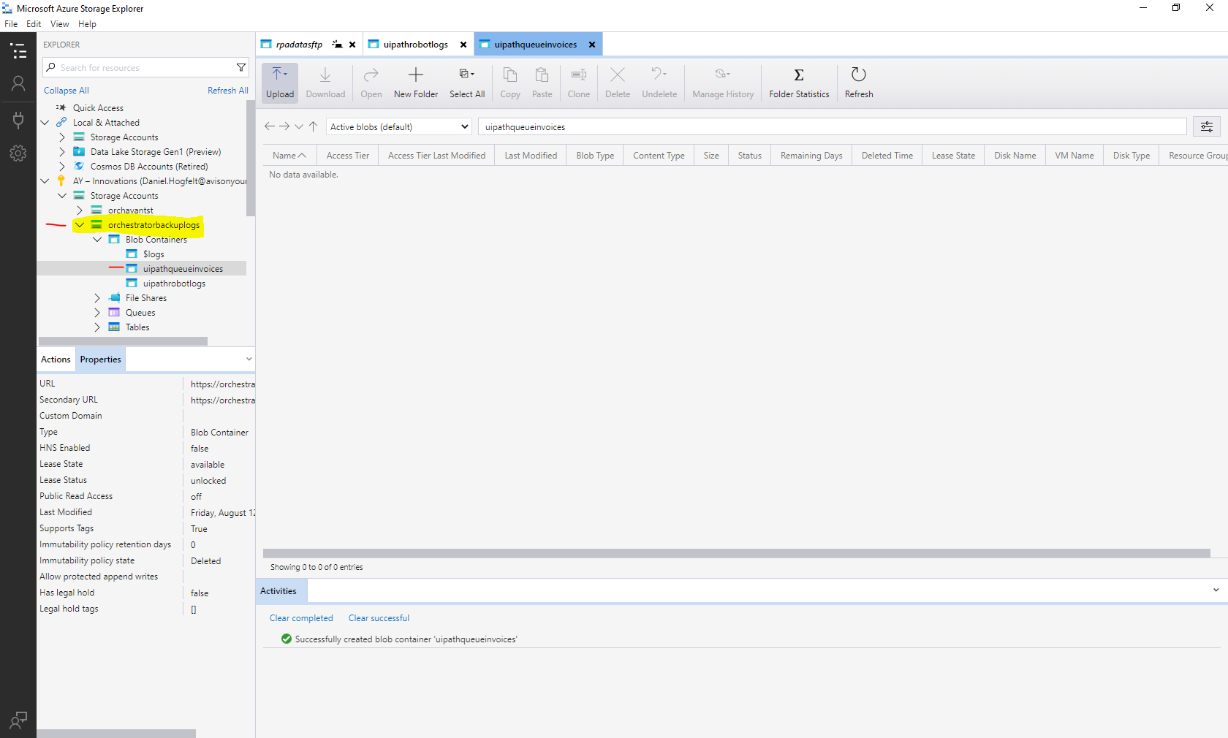Expand the orchavantst storage account
The image size is (1228, 738).
80,210
